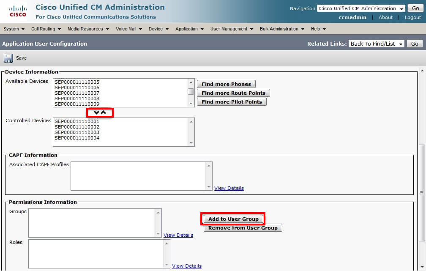Click Go next to Navigation dropdown
The height and width of the screenshot is (271, 426).
click(415, 8)
